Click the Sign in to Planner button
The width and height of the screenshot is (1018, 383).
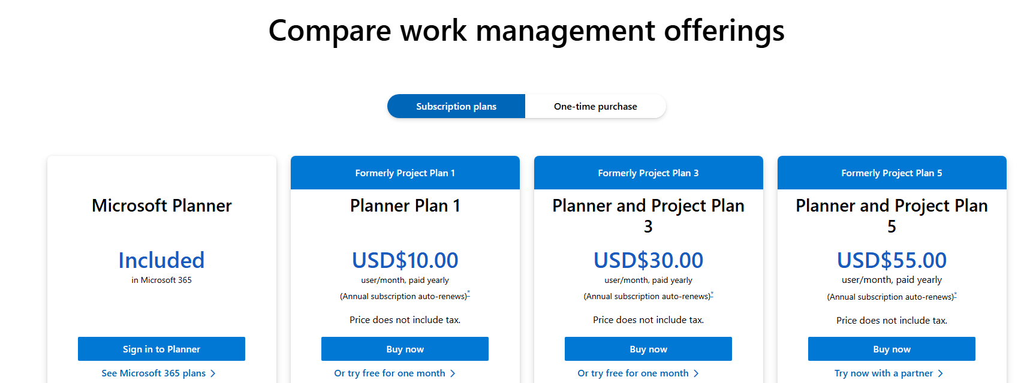(161, 349)
